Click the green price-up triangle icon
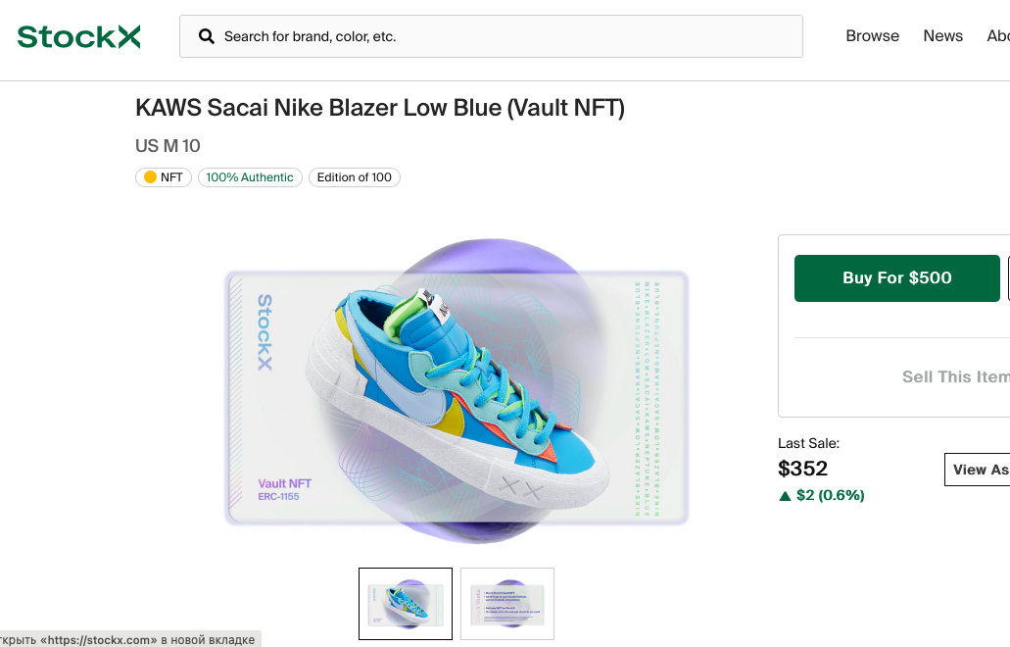Image resolution: width=1010 pixels, height=647 pixels. [x=785, y=496]
